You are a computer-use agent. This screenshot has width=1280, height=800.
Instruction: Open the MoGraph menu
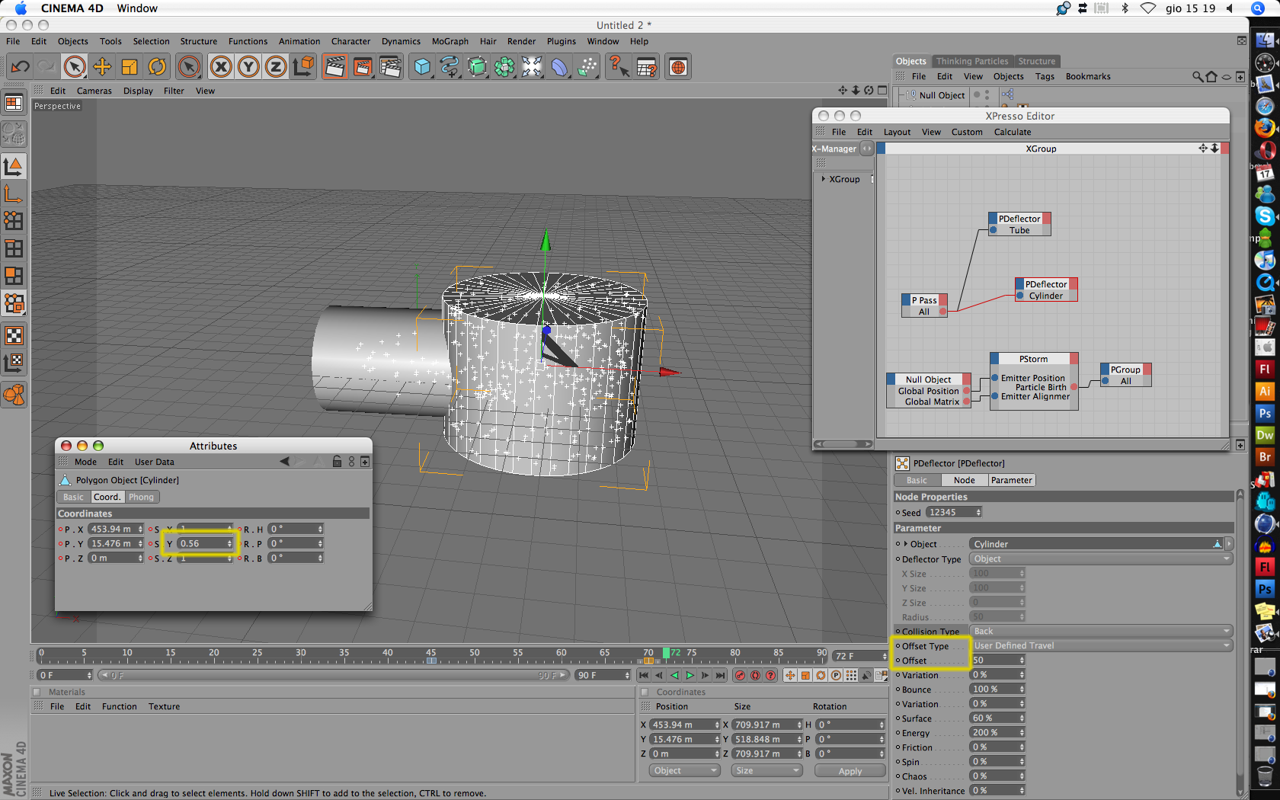(450, 41)
